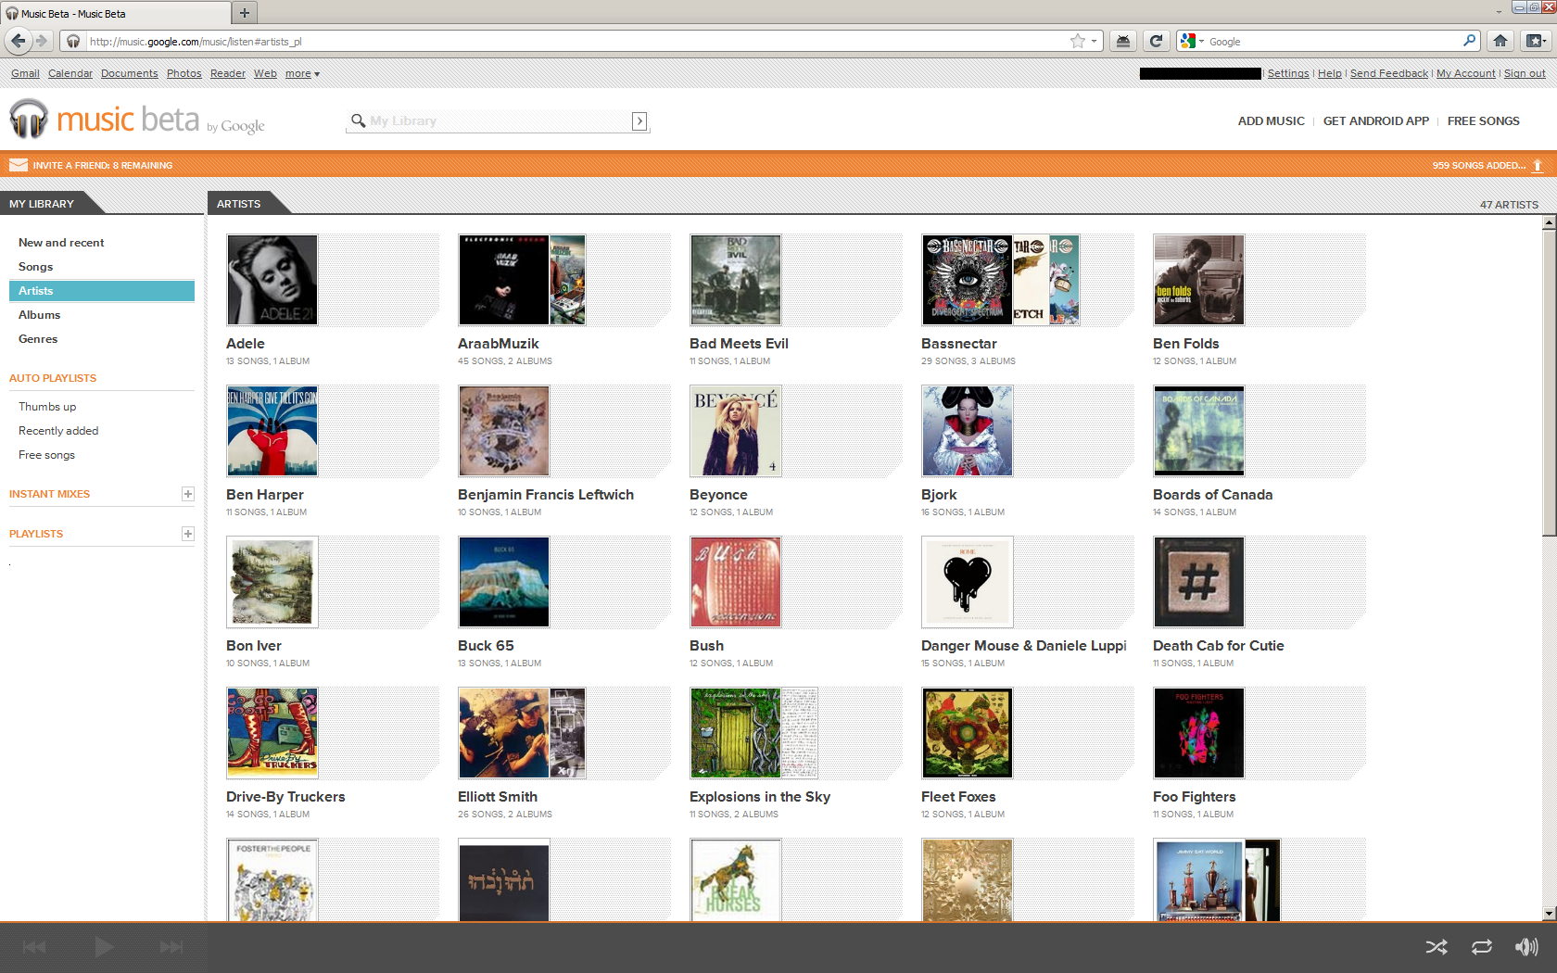Select Artists in the library sidebar
Screen dimensions: 1557x973
102,291
